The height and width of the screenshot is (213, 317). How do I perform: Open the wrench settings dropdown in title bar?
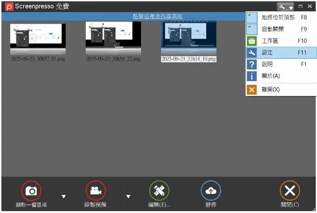coord(285,7)
